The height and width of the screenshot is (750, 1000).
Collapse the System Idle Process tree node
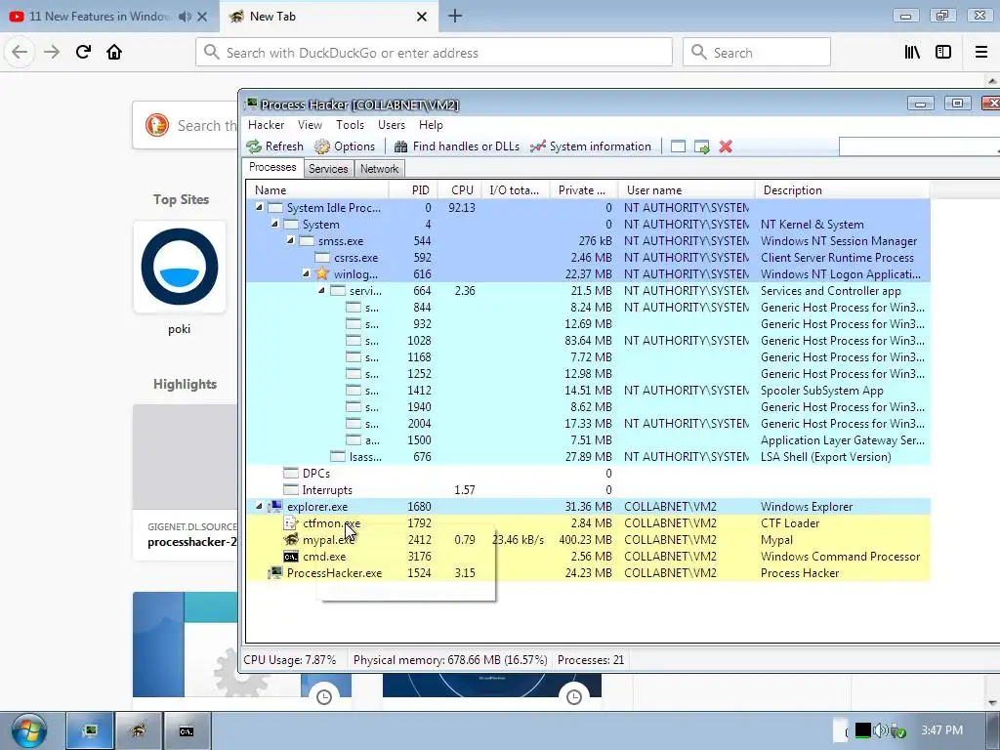259,207
